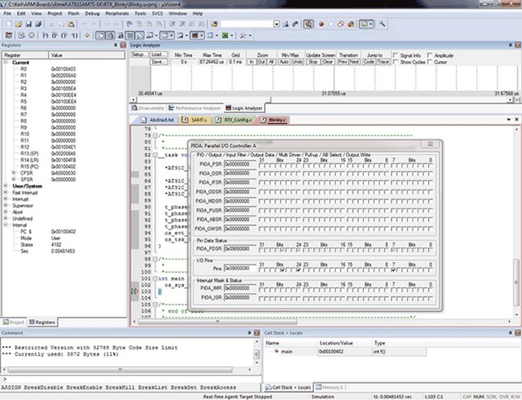
Task: Switch to the Memory 1 tab
Action: click(329, 387)
